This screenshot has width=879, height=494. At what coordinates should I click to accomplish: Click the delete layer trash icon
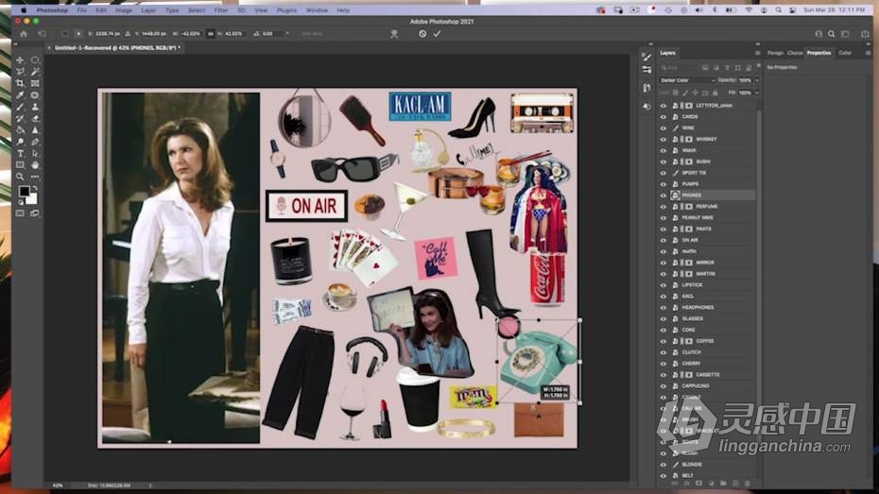tap(748, 484)
